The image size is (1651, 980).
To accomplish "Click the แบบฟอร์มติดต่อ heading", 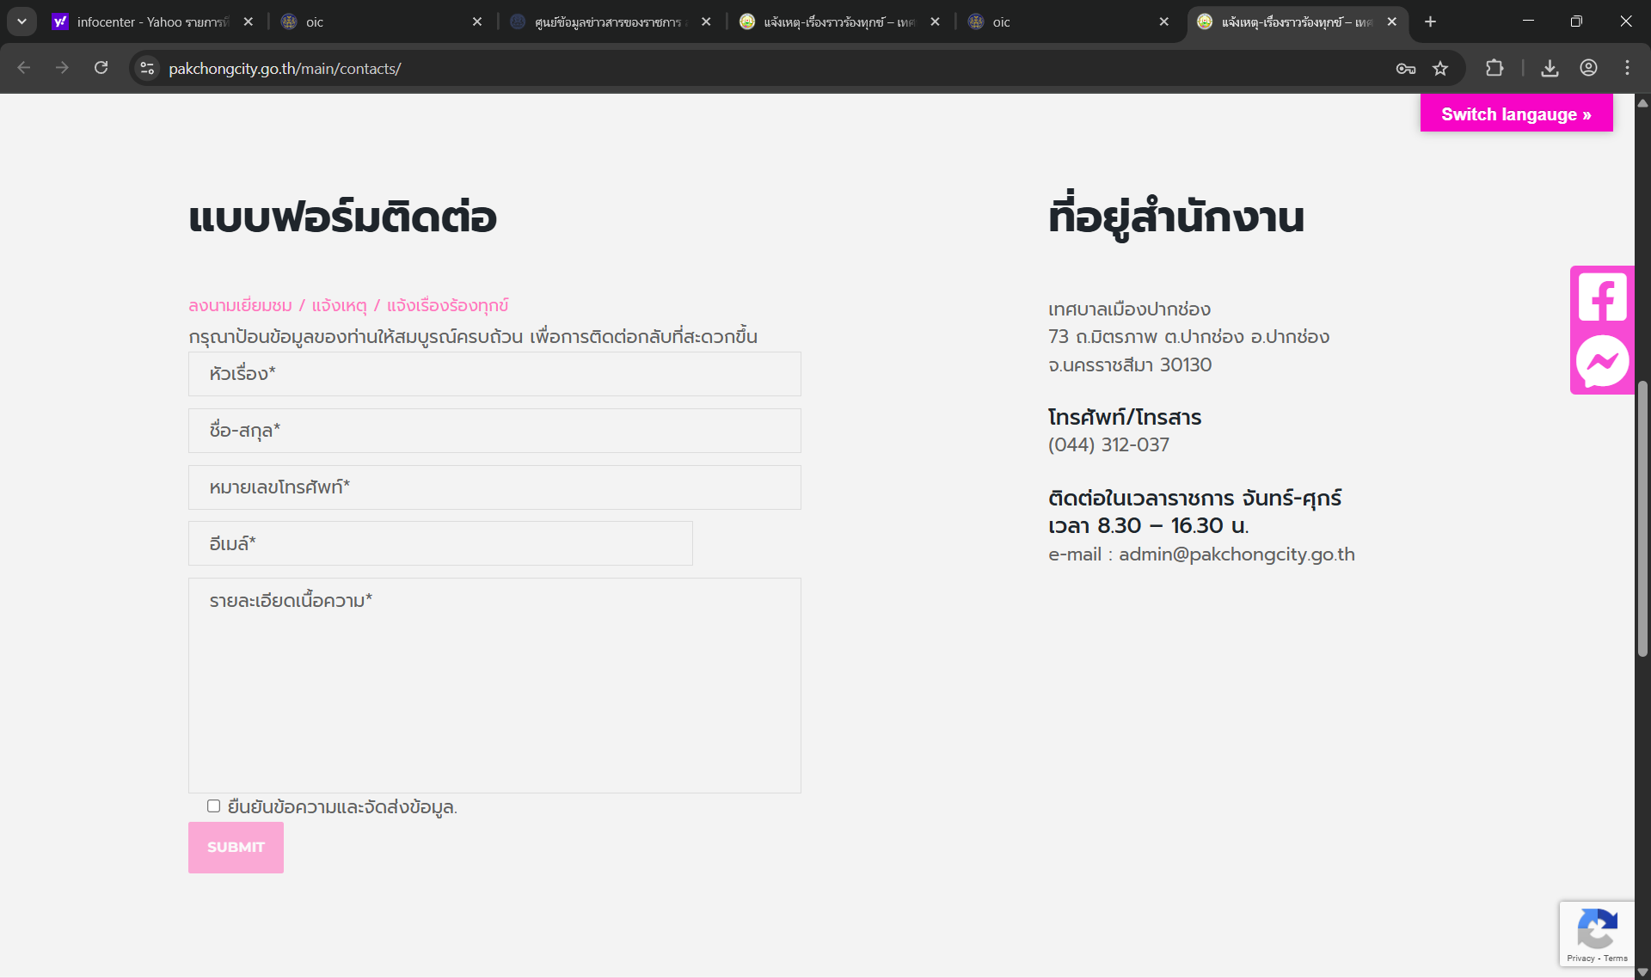I will pos(342,217).
